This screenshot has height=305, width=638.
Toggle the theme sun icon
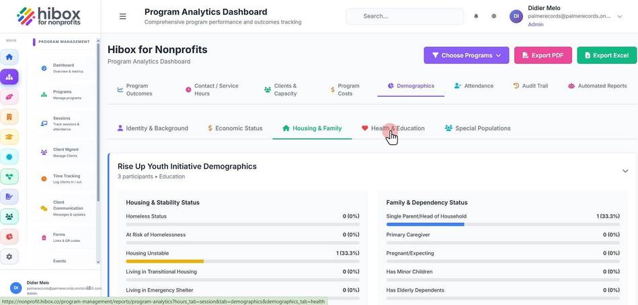click(493, 16)
